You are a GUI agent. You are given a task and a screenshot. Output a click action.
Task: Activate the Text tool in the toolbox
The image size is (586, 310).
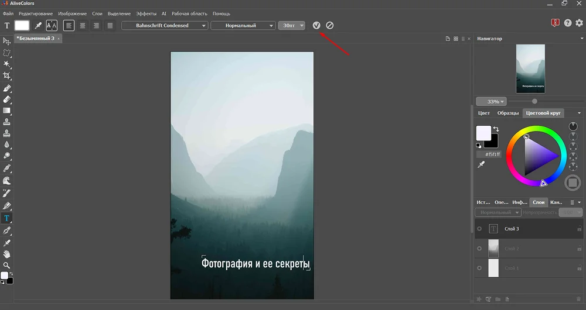(x=6, y=218)
